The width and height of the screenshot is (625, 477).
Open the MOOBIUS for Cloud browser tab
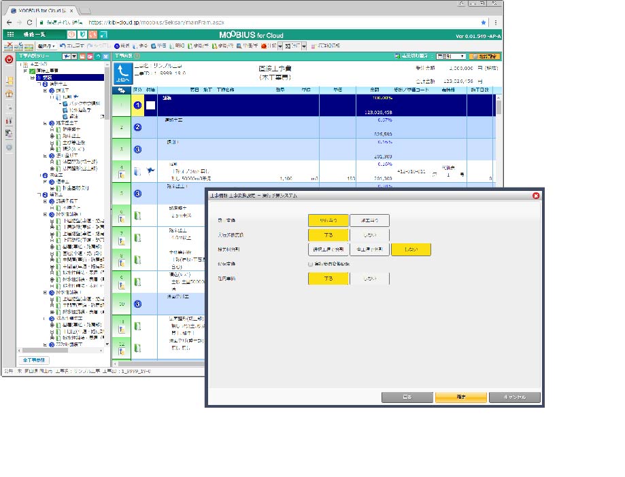point(41,11)
